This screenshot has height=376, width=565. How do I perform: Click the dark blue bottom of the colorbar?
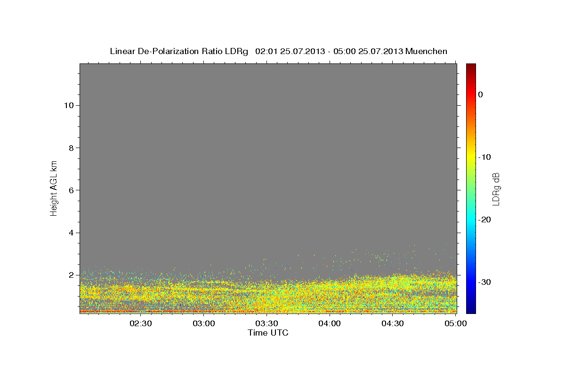tap(471, 309)
